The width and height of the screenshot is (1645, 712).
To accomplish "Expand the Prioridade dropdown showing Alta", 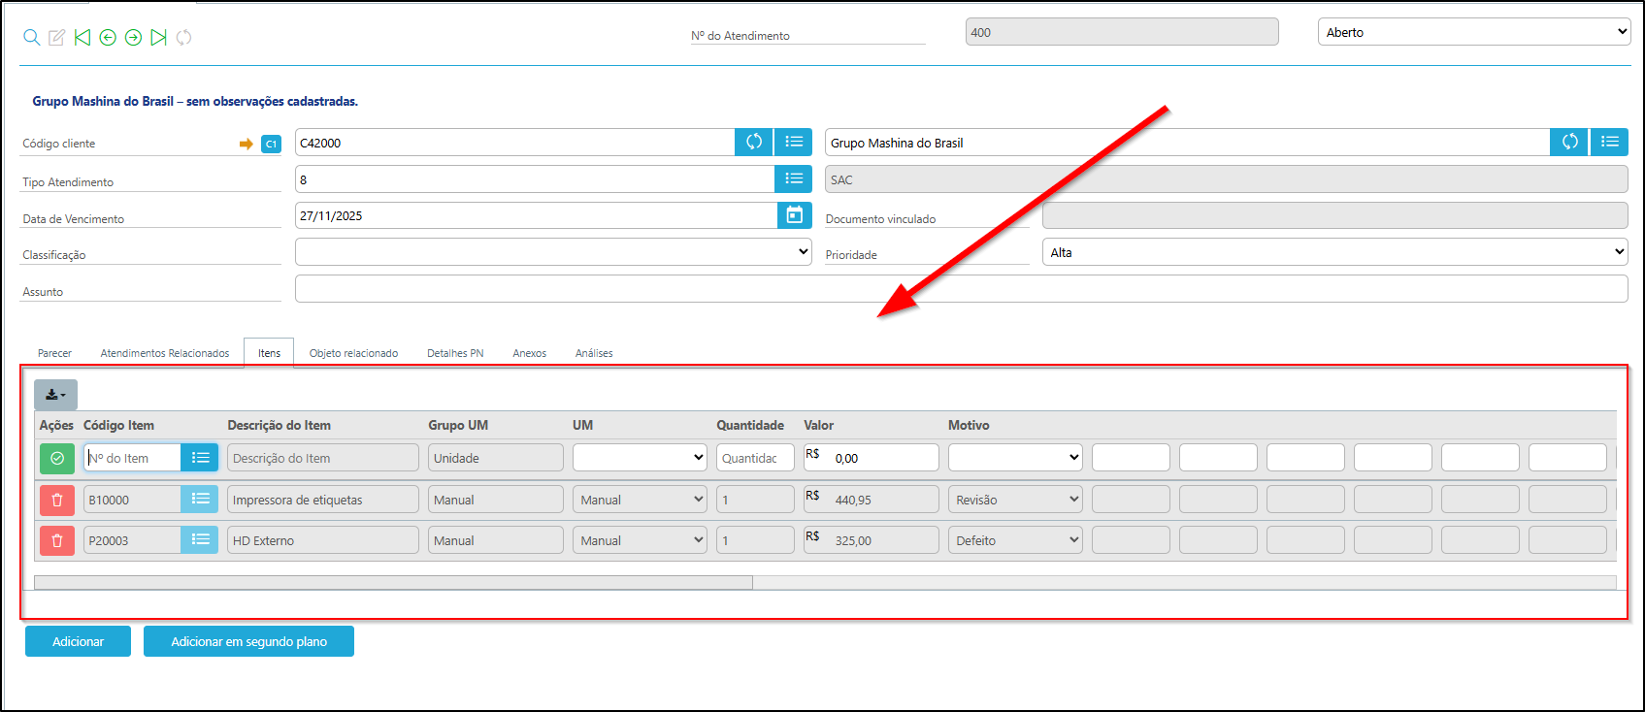I will [x=1334, y=252].
